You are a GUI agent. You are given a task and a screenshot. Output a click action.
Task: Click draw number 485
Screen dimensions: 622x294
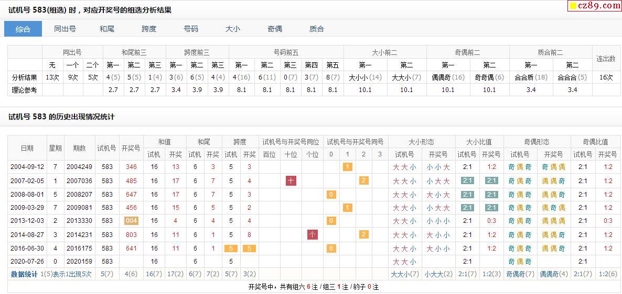pyautogui.click(x=131, y=181)
